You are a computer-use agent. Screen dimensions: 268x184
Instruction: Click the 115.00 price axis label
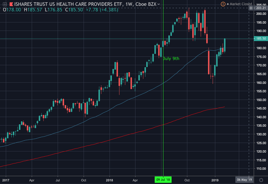(261, 160)
